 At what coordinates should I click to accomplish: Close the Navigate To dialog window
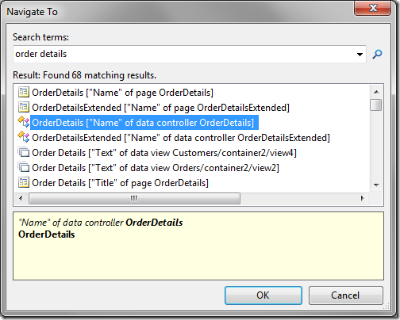tap(372, 8)
